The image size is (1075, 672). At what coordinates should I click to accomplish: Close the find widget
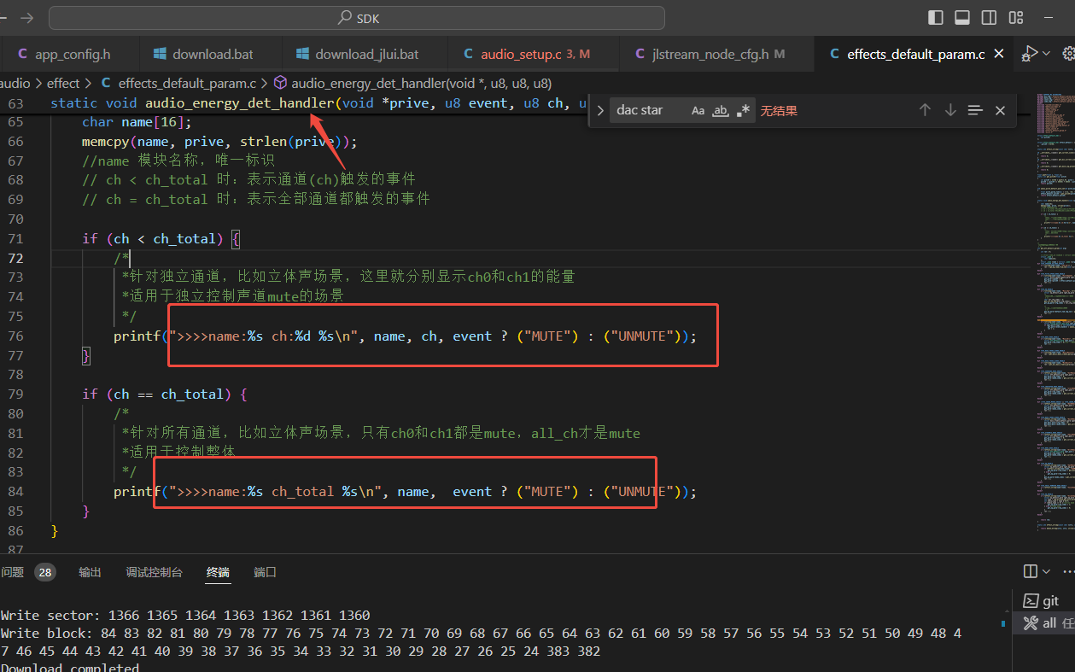click(1001, 110)
